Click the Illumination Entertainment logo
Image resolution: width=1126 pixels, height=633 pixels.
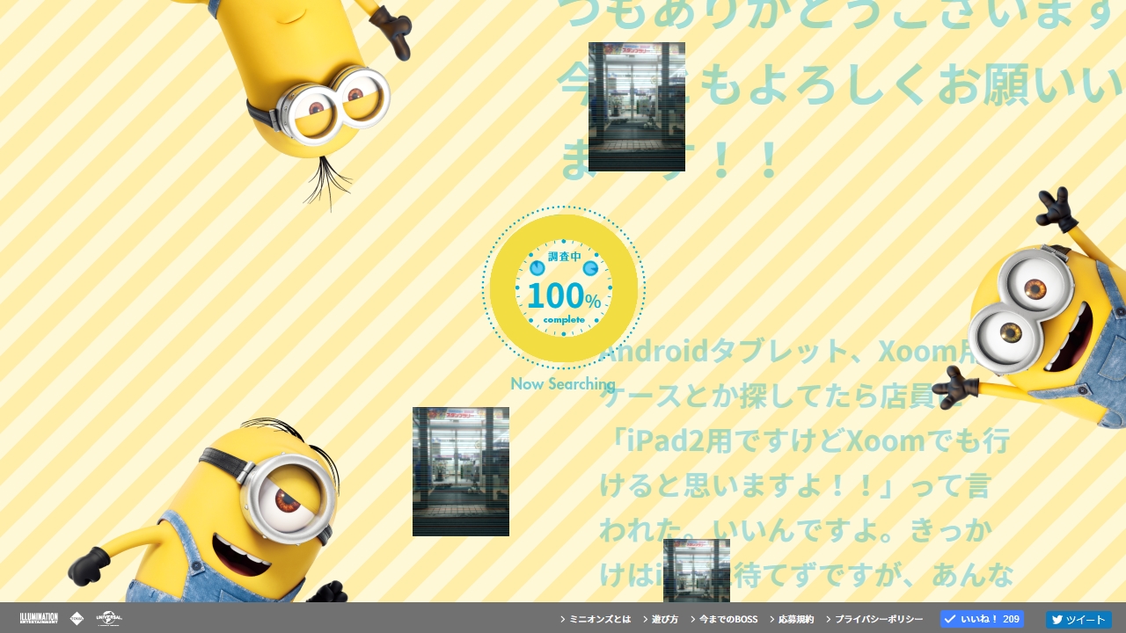[x=39, y=618]
